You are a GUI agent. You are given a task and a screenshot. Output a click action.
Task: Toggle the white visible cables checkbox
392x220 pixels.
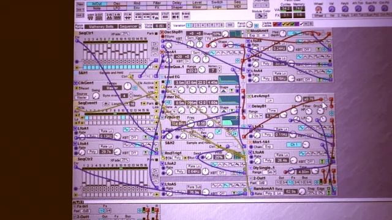(301, 24)
